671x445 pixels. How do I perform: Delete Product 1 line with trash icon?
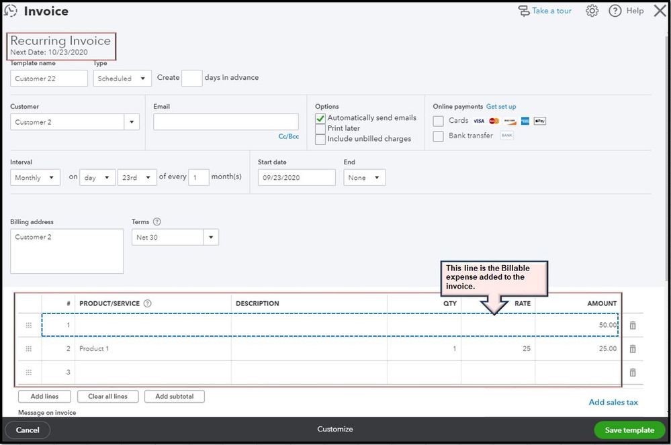(633, 349)
